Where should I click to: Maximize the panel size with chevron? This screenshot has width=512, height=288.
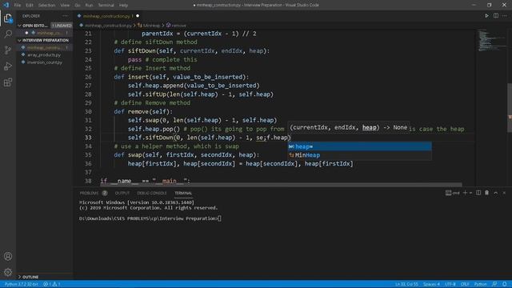click(x=496, y=193)
